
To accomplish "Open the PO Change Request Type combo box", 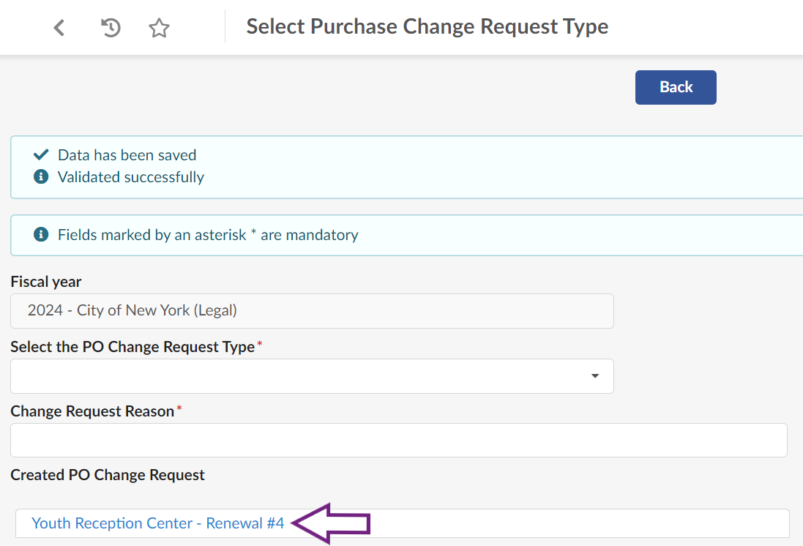I will pyautogui.click(x=300, y=376).
